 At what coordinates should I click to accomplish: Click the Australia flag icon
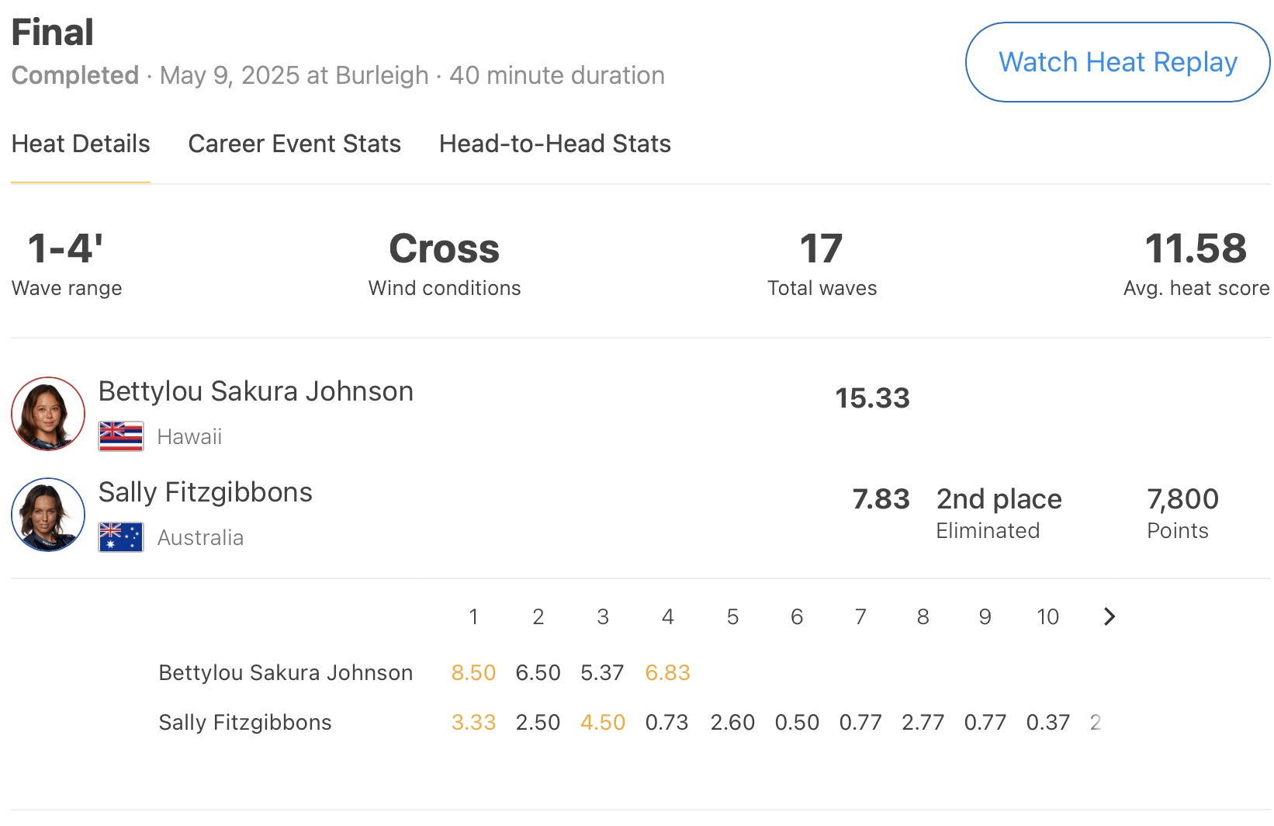[121, 537]
